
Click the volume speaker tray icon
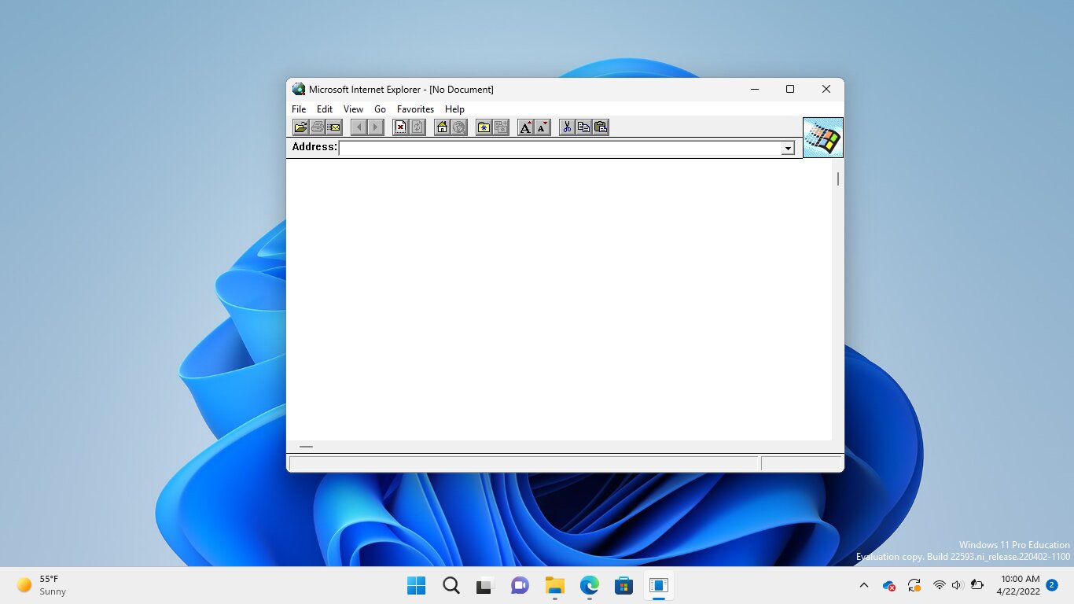click(958, 585)
